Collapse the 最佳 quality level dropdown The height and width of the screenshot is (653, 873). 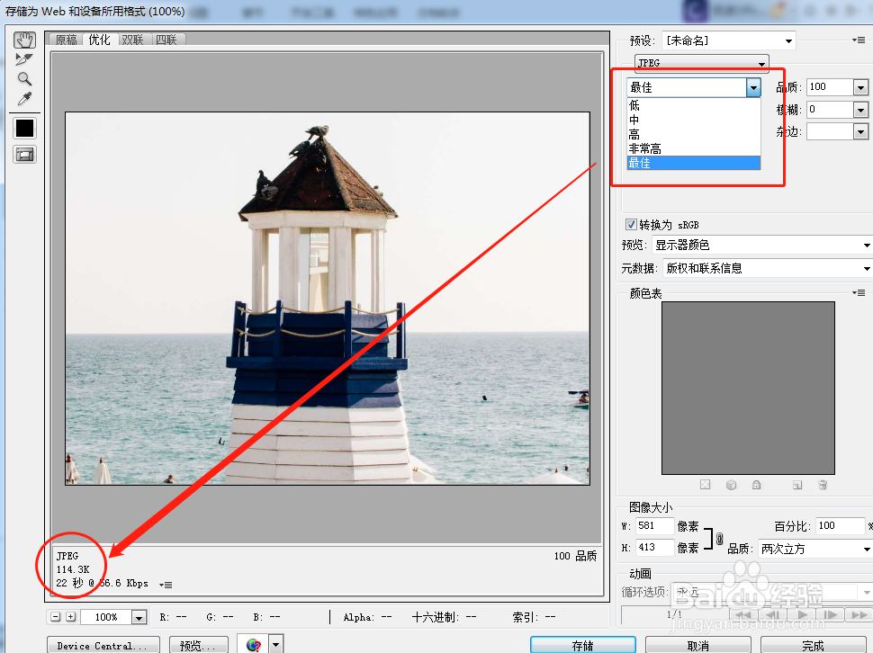[753, 87]
